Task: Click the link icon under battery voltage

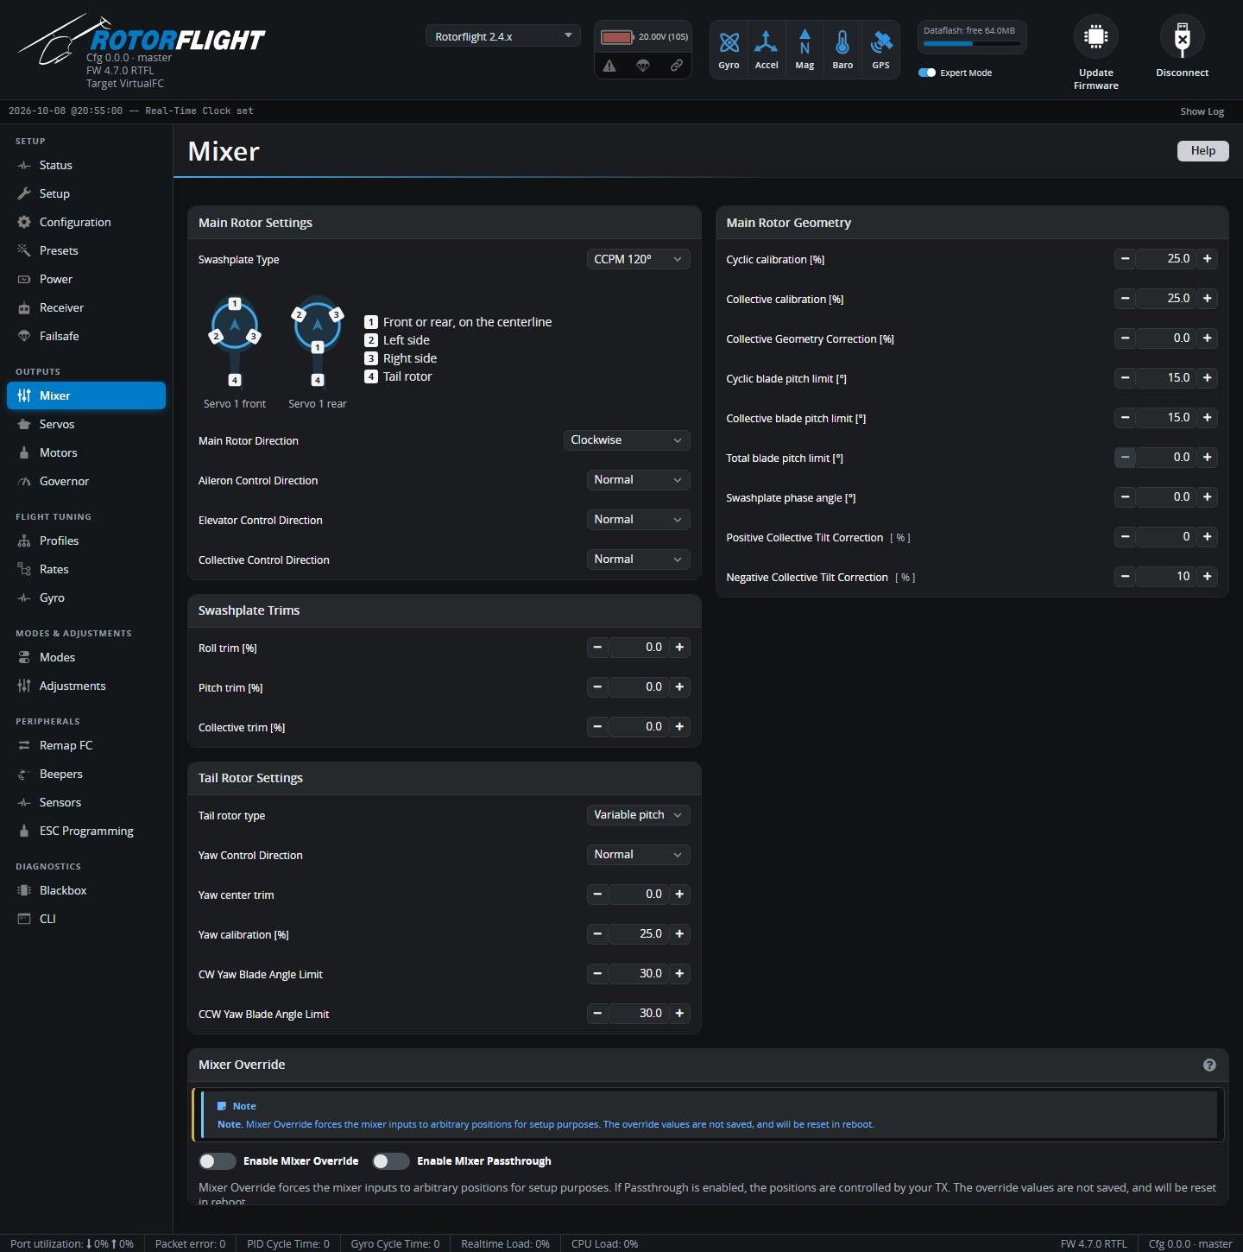Action: [677, 66]
